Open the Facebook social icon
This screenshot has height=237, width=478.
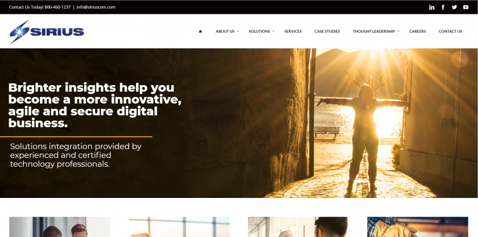(443, 7)
